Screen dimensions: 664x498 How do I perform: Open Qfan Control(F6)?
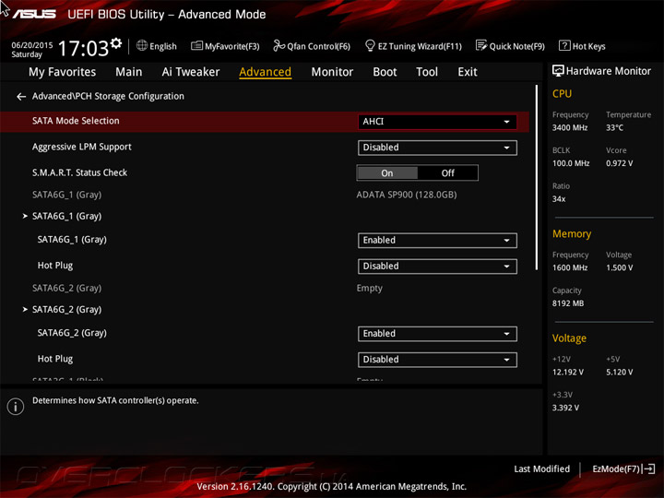pos(318,46)
